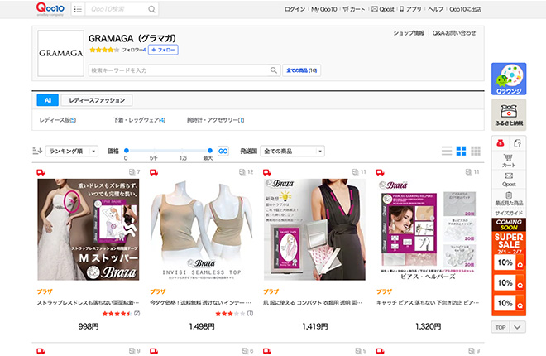The image size is (546, 356).
Task: Open the sidebar カート icon
Action: pyautogui.click(x=509, y=161)
